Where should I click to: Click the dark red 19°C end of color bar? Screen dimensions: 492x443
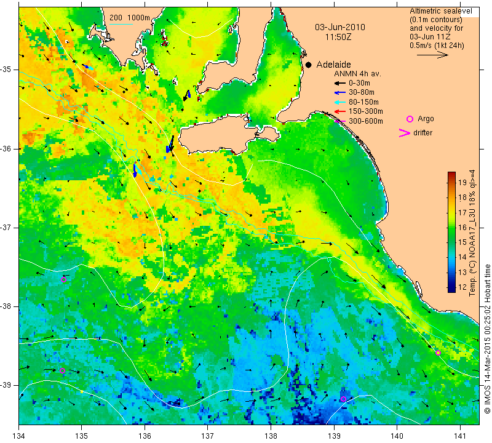pos(451,175)
